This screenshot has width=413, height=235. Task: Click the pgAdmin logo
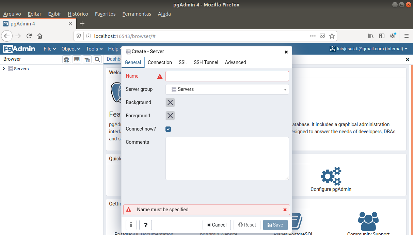pos(19,49)
